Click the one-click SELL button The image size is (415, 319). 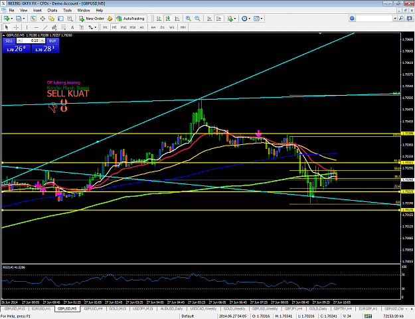coord(9,41)
